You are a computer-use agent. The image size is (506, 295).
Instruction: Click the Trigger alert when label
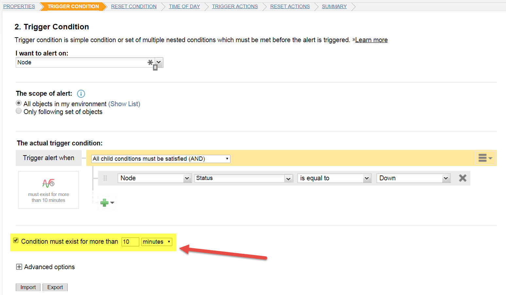click(x=49, y=158)
